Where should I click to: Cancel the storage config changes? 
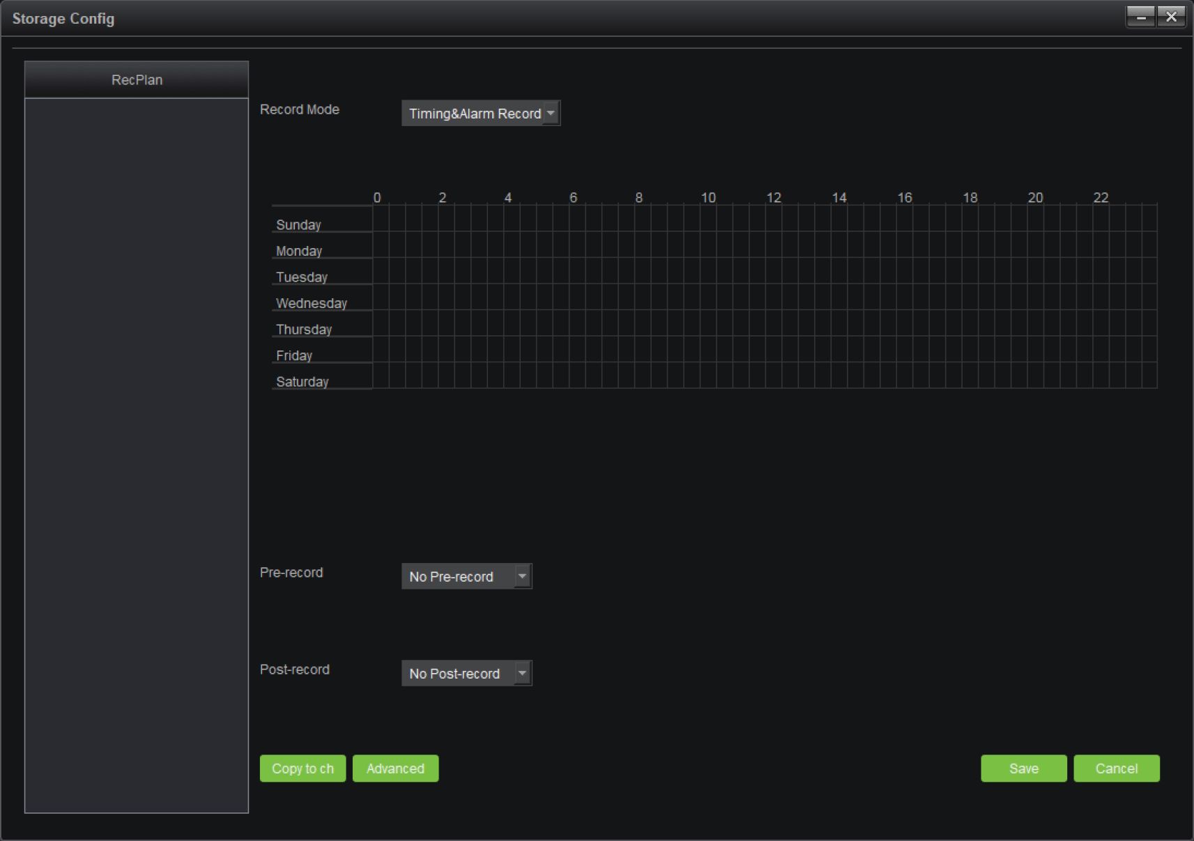pos(1116,768)
